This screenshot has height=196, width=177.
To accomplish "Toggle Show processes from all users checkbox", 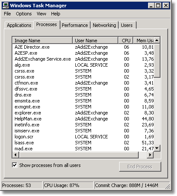I will [x=14, y=165].
